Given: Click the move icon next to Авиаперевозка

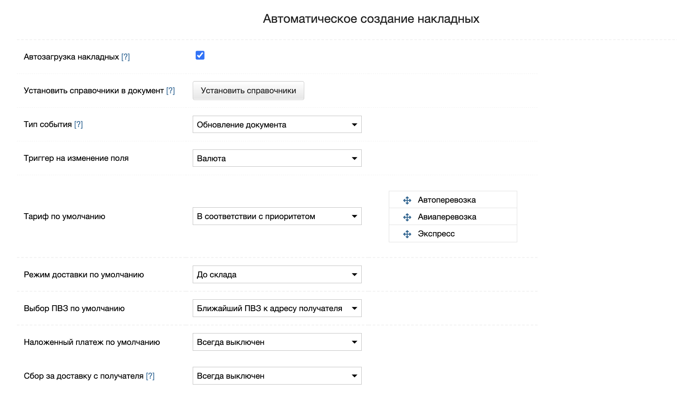Looking at the screenshot, I should click(407, 217).
